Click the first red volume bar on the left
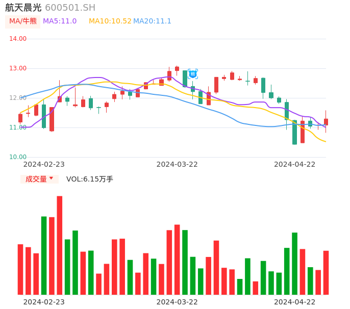Screen dimensions: 350x309 (x=20, y=269)
